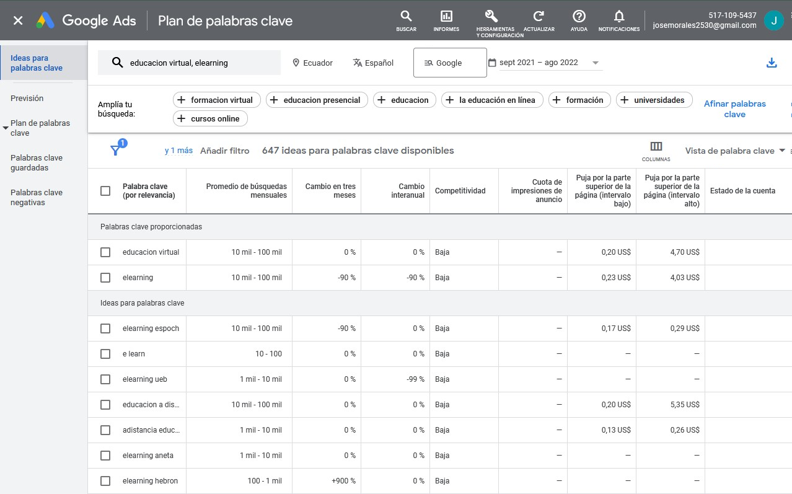Open the Notificaciones bell icon
The height and width of the screenshot is (494, 792).
(618, 17)
